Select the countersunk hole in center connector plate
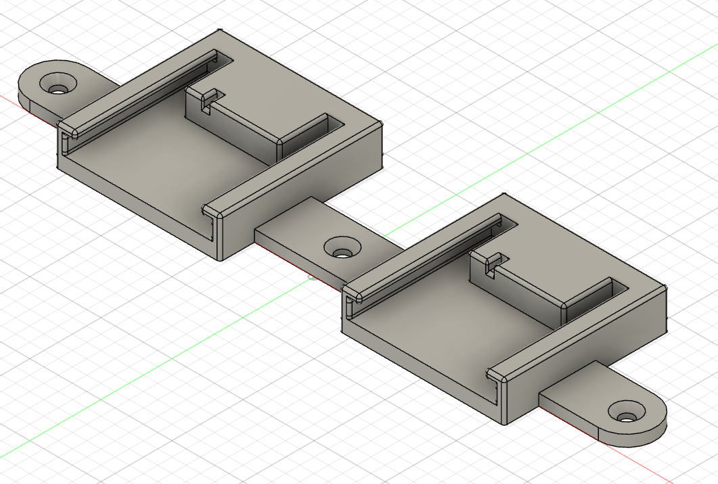 pos(342,247)
